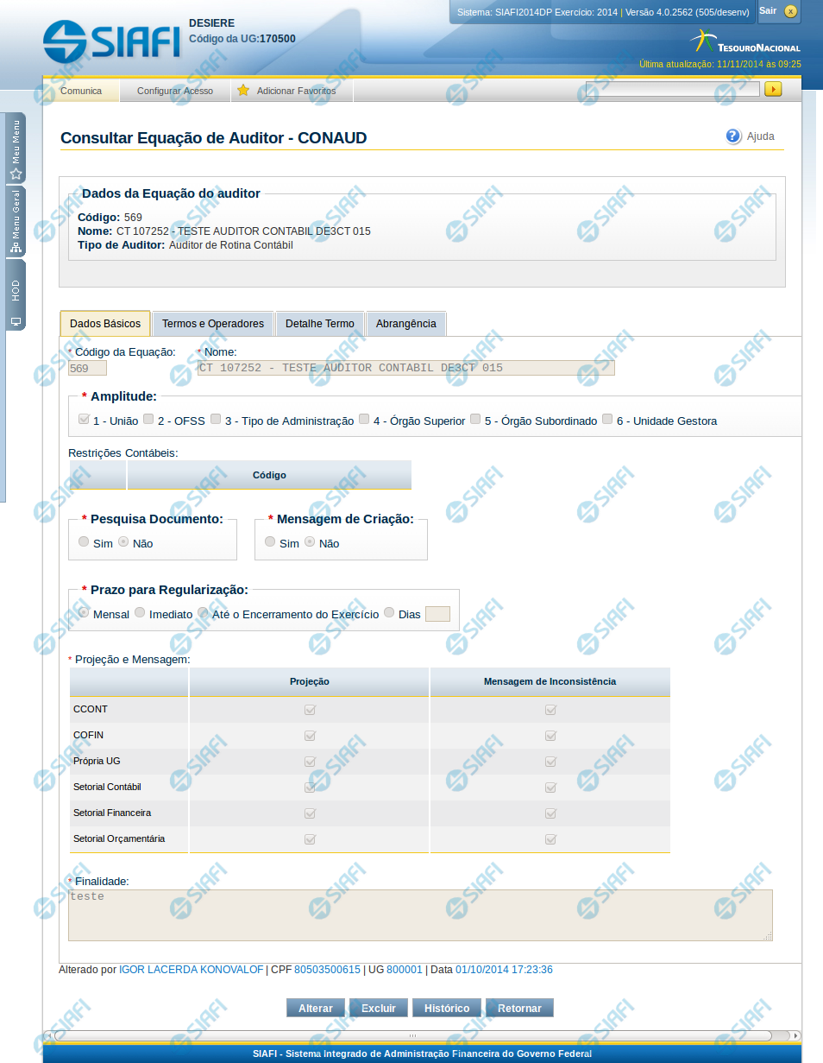The height and width of the screenshot is (1063, 823).
Task: Open the Menu Geral side panel
Action: point(16,222)
